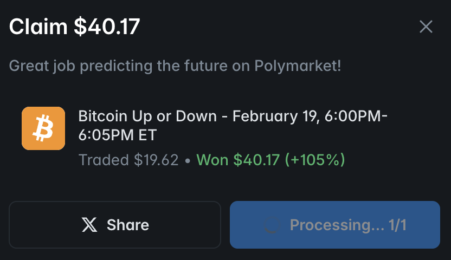Click the "Great job predicting the future" subtitle
The width and height of the screenshot is (451, 260).
pyautogui.click(x=175, y=66)
